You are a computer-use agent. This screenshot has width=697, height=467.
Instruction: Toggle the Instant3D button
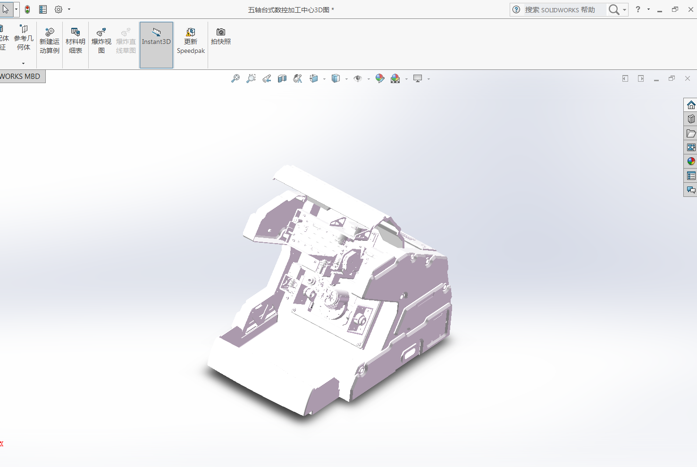click(156, 45)
